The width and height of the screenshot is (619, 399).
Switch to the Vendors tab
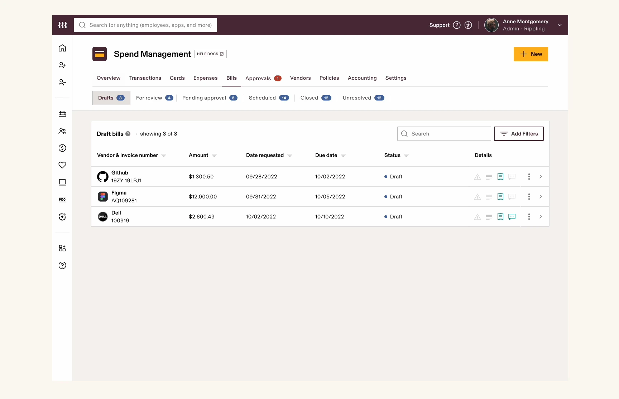tap(301, 78)
